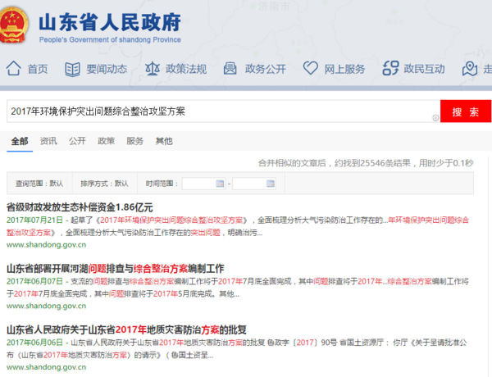This screenshot has height=377, width=492.
Task: Open 首页 in navigation bar
Action: 38,69
